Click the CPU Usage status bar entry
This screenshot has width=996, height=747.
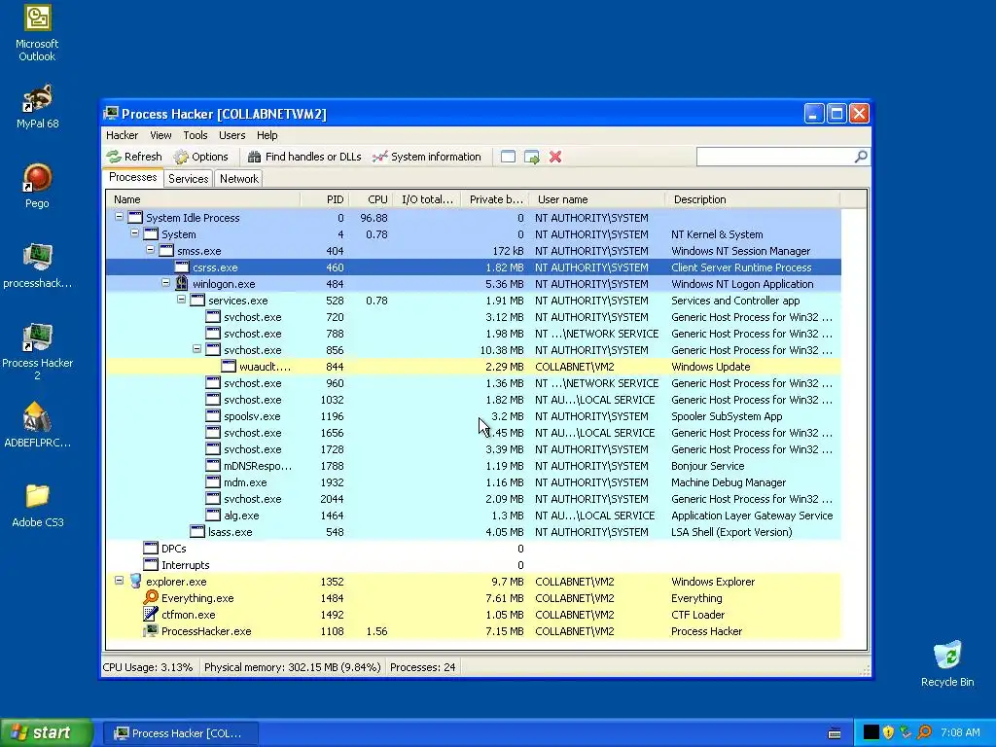pyautogui.click(x=148, y=667)
